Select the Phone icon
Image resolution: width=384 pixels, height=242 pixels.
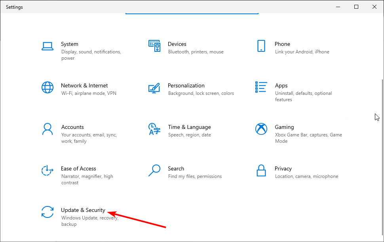click(261, 46)
